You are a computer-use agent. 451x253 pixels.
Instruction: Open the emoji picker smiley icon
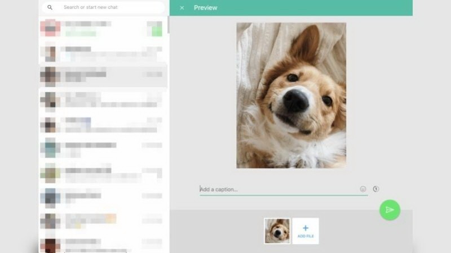point(363,189)
